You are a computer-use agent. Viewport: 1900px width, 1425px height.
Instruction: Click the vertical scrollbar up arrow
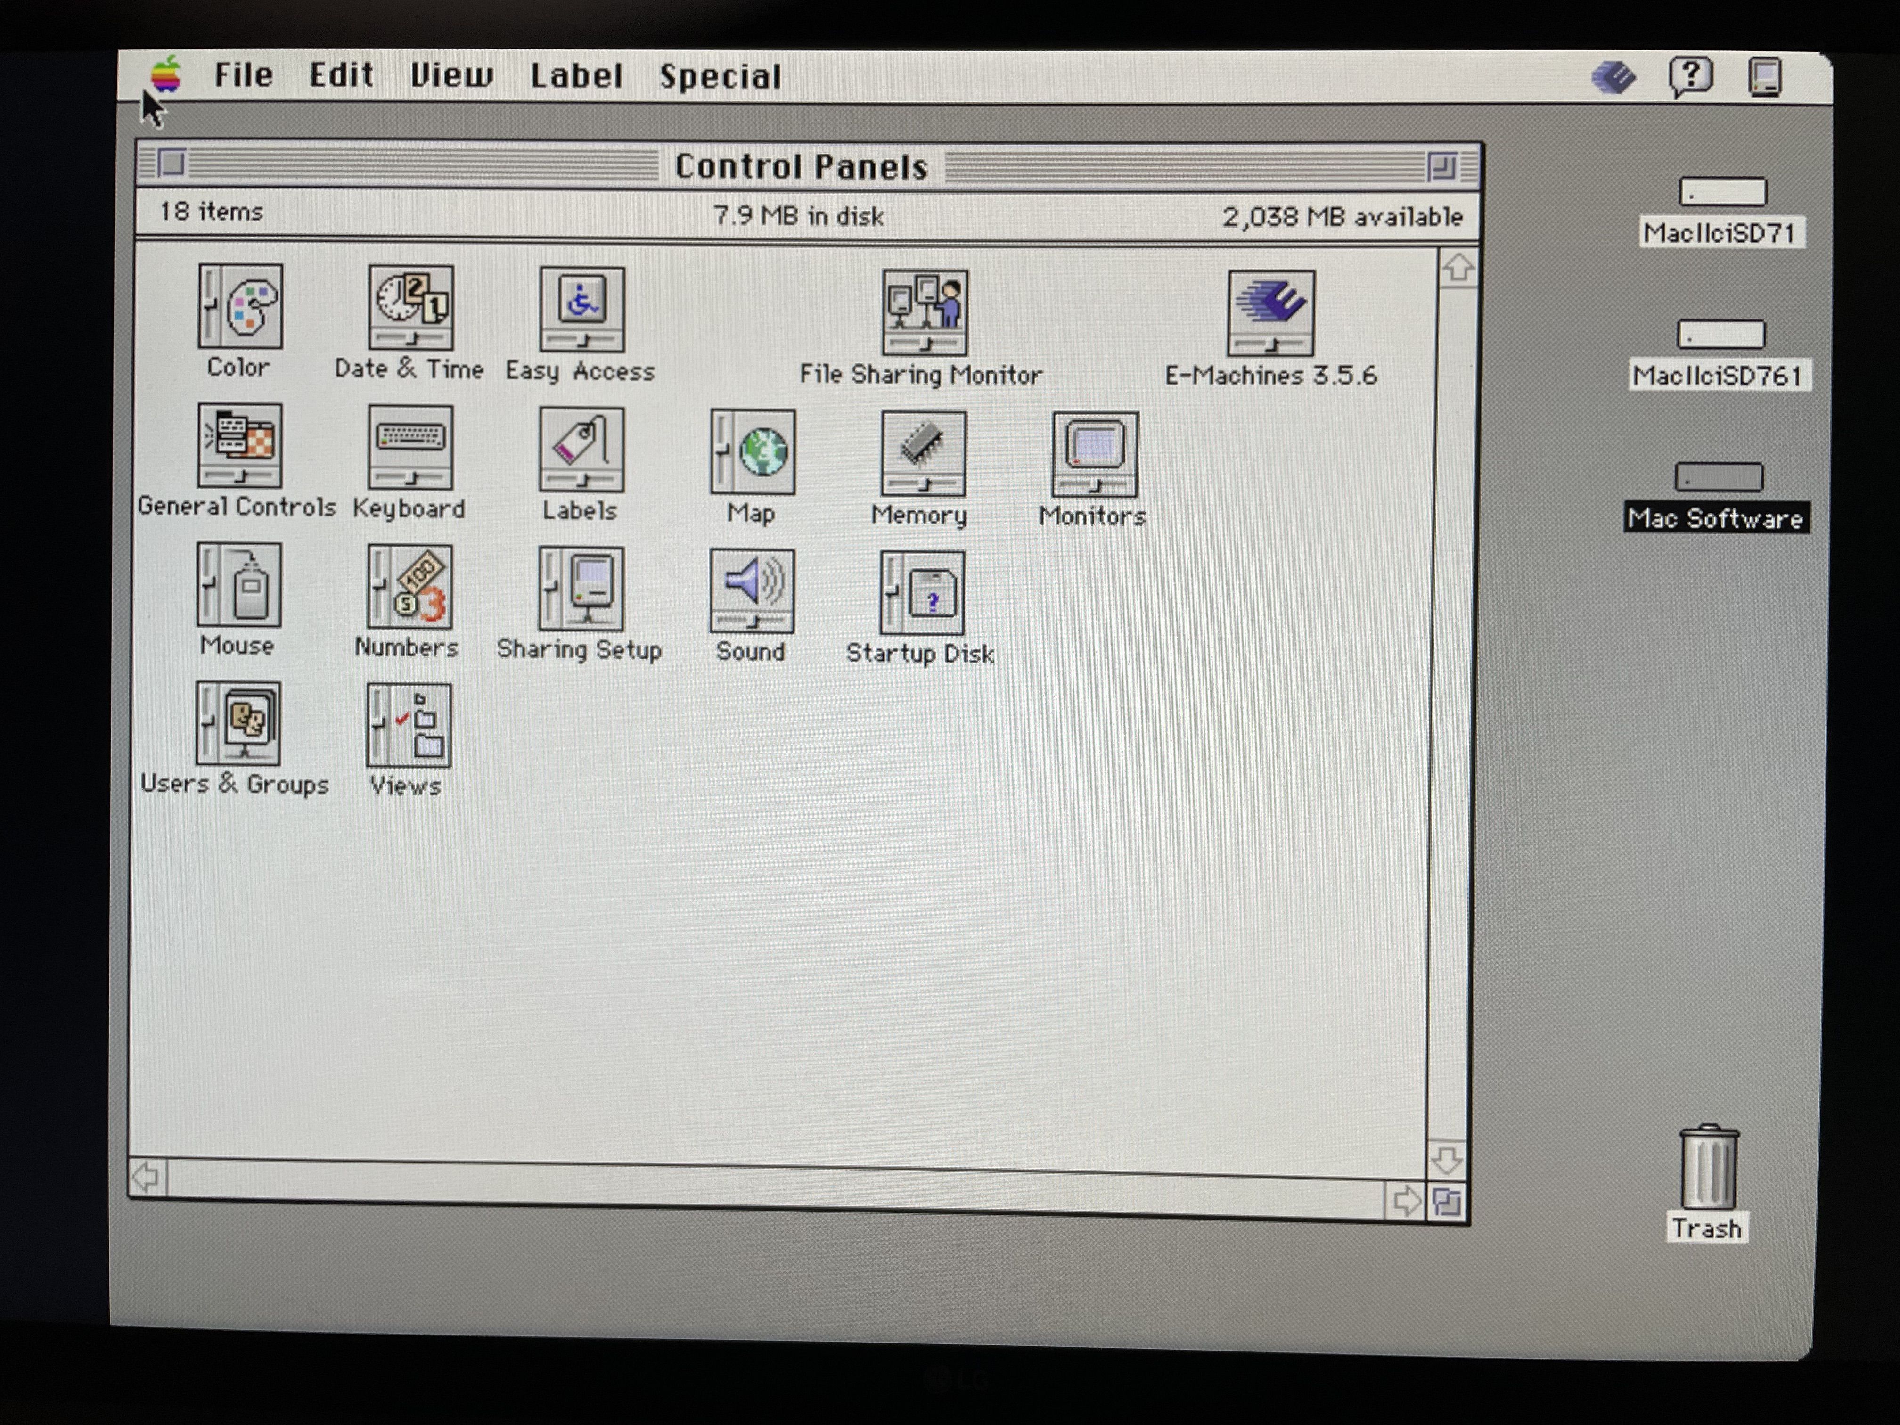tap(1458, 268)
